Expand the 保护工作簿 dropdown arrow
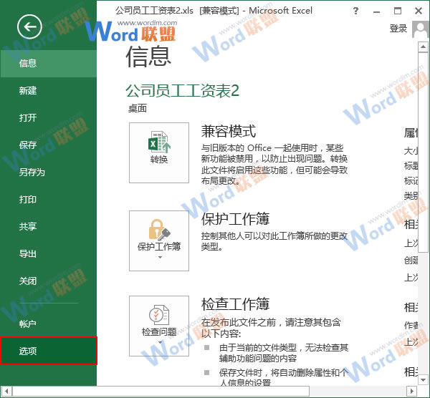The height and width of the screenshot is (398, 430). [x=159, y=256]
